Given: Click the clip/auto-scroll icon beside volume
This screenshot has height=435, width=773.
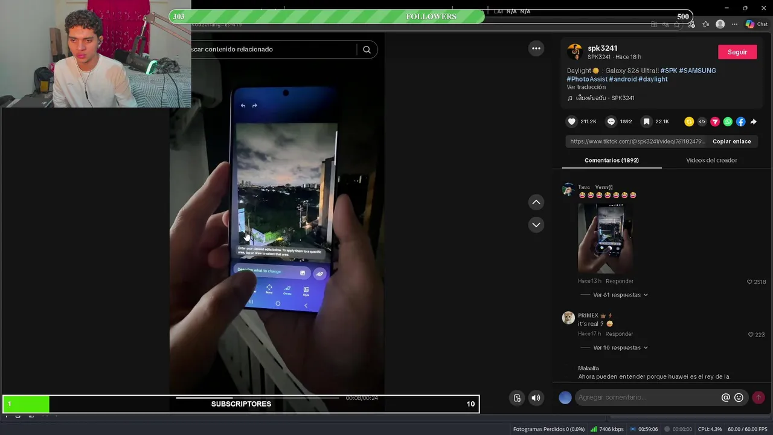Looking at the screenshot, I should tap(517, 398).
